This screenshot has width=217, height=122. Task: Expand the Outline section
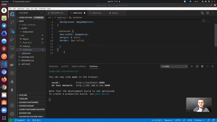[31, 95]
